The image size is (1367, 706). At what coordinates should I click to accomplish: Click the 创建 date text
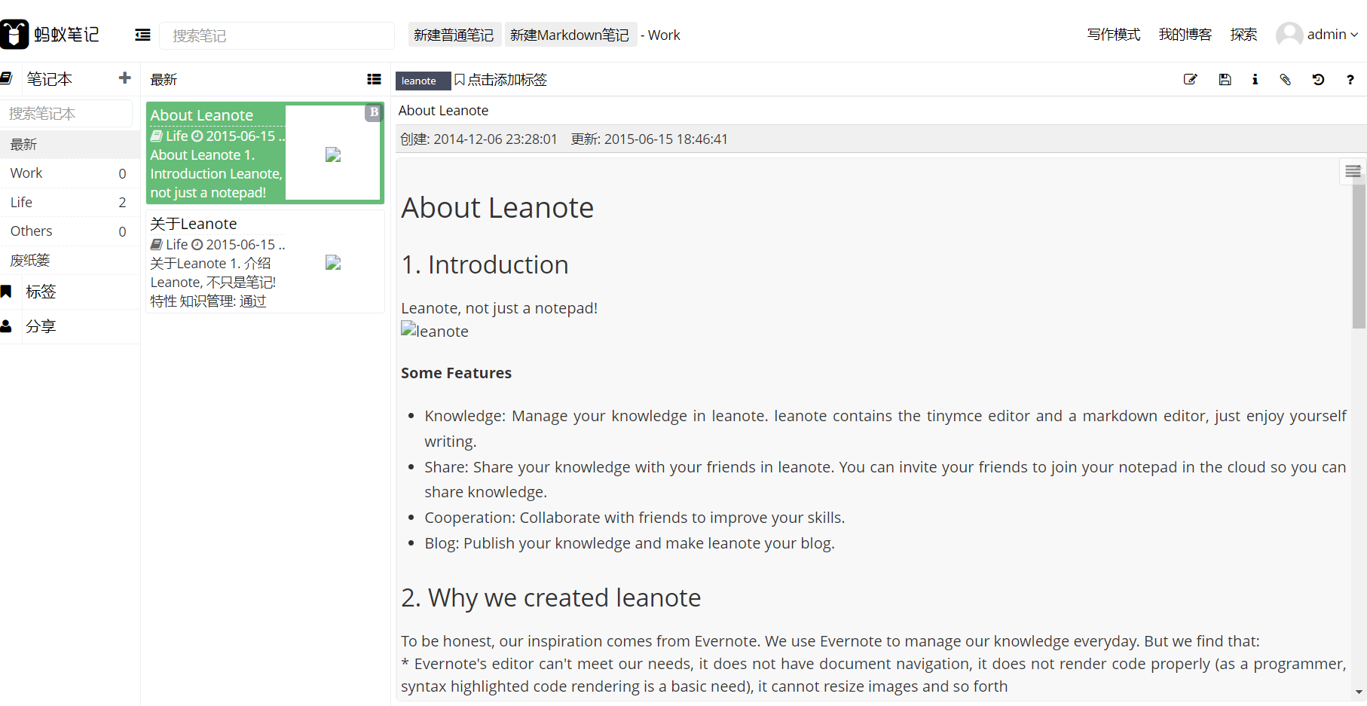point(479,139)
